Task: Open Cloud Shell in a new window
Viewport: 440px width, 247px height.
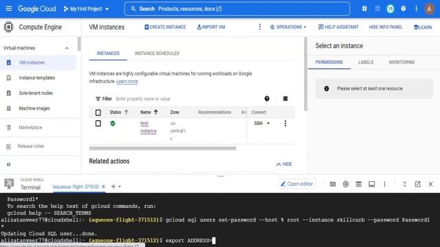Action: [417, 184]
